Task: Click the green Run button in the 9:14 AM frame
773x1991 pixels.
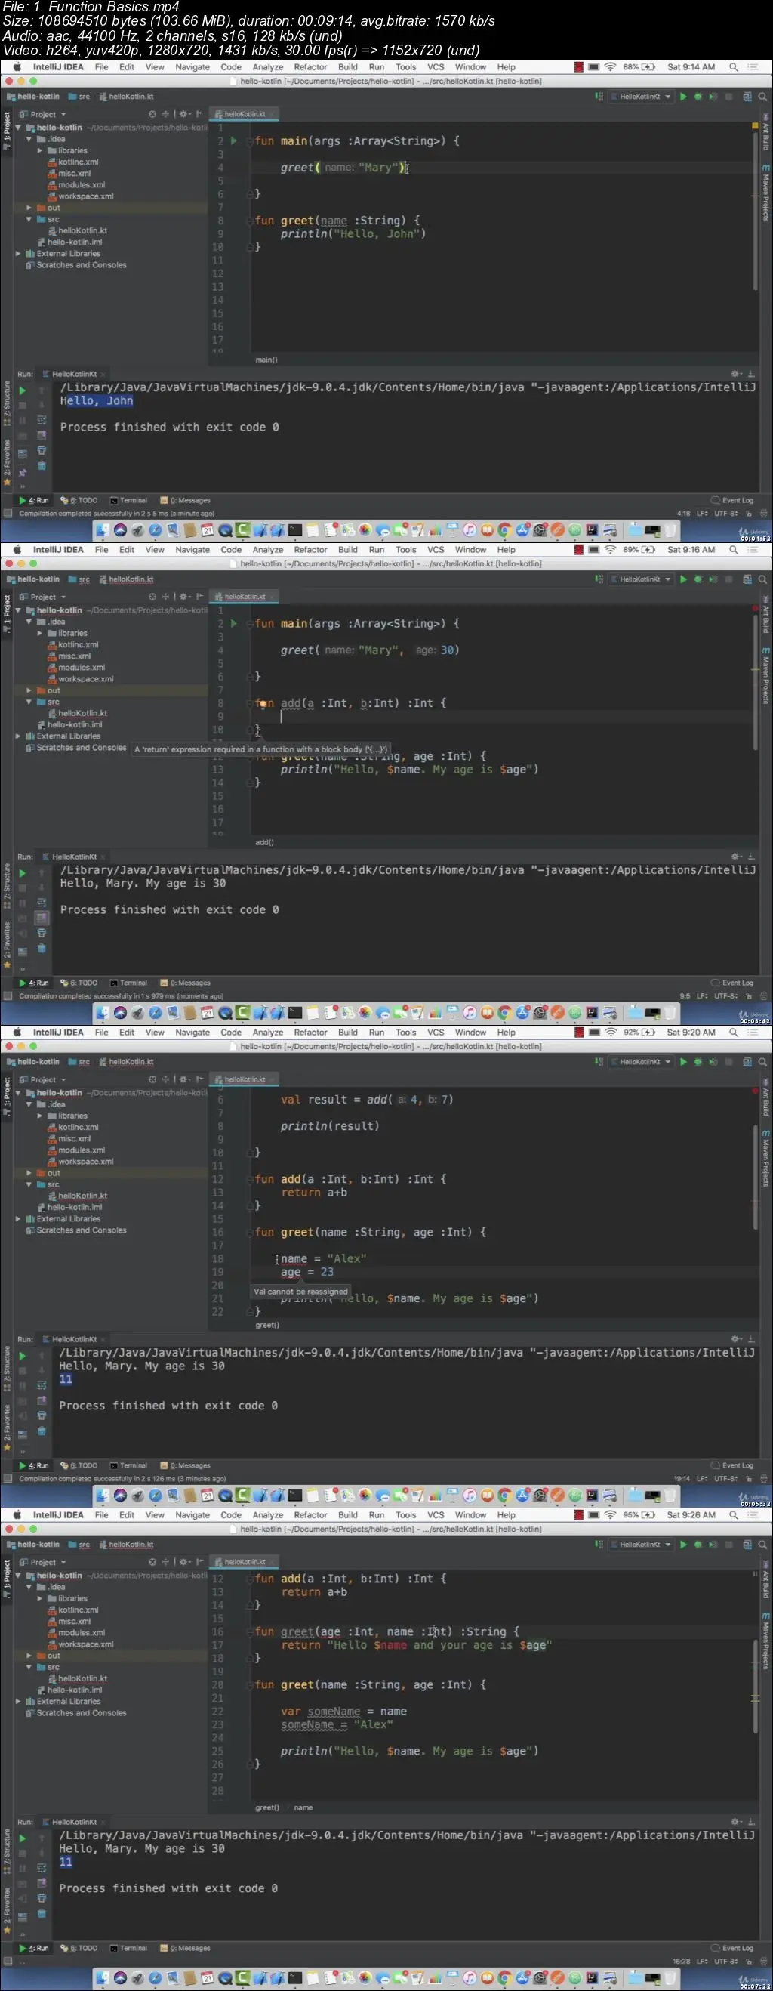Action: coord(682,97)
